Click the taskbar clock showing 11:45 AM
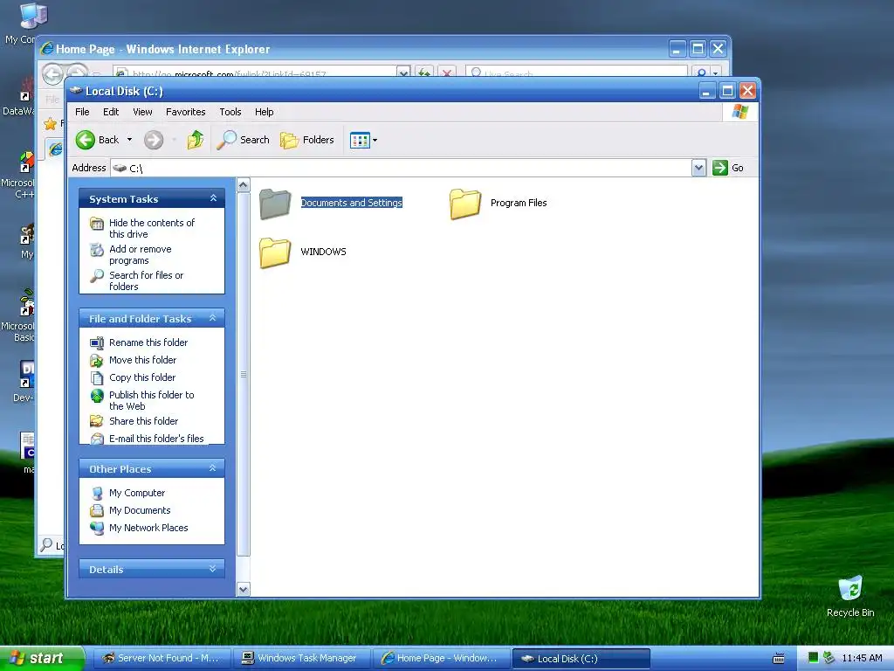Viewport: 894px width, 671px height. pyautogui.click(x=862, y=658)
